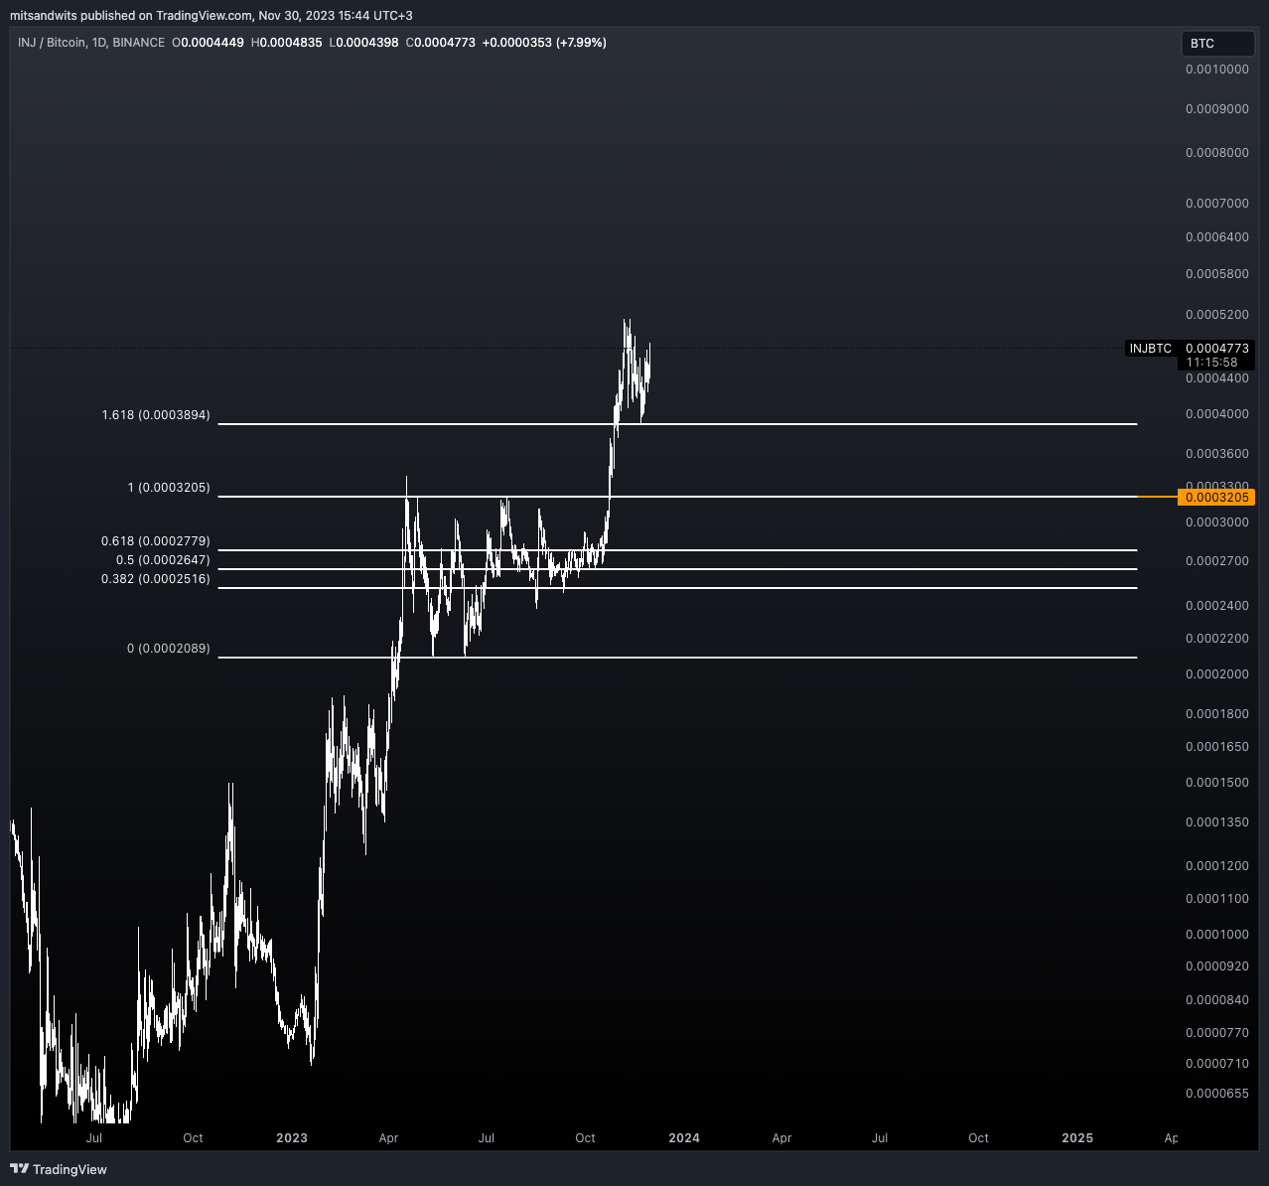Click the 0.382 (0.0002516) Fibonacci label
Viewport: 1269px width, 1186px height.
(156, 579)
